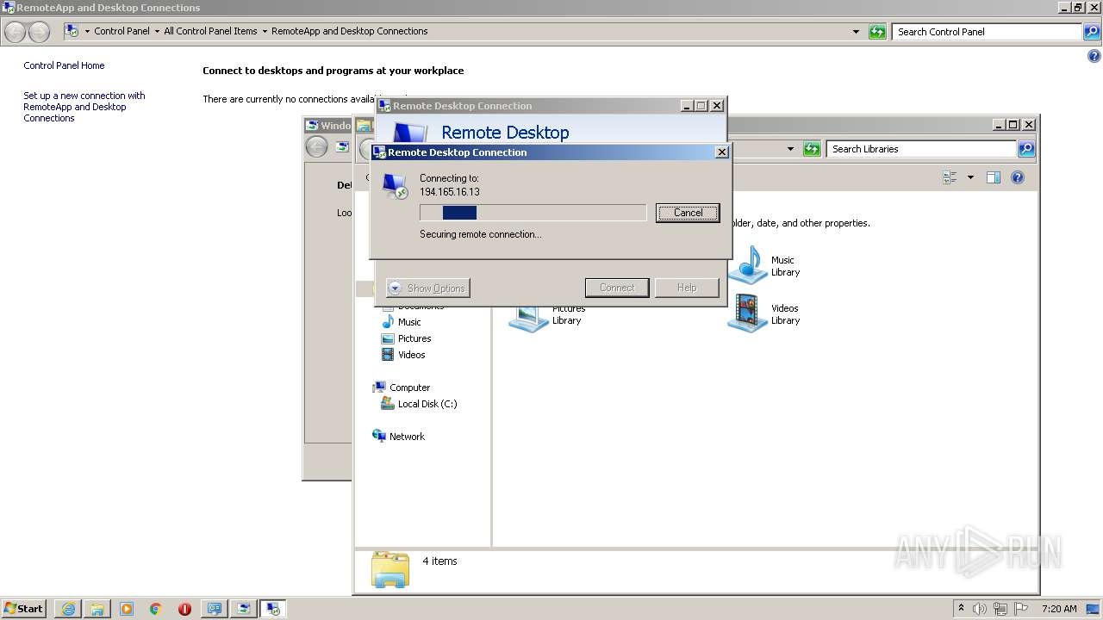The height and width of the screenshot is (620, 1103).
Task: Go back in the Control Panel window
Action: coord(16,32)
